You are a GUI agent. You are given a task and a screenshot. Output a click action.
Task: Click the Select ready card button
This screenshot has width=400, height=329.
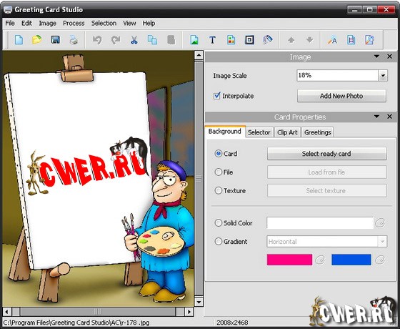(x=327, y=154)
